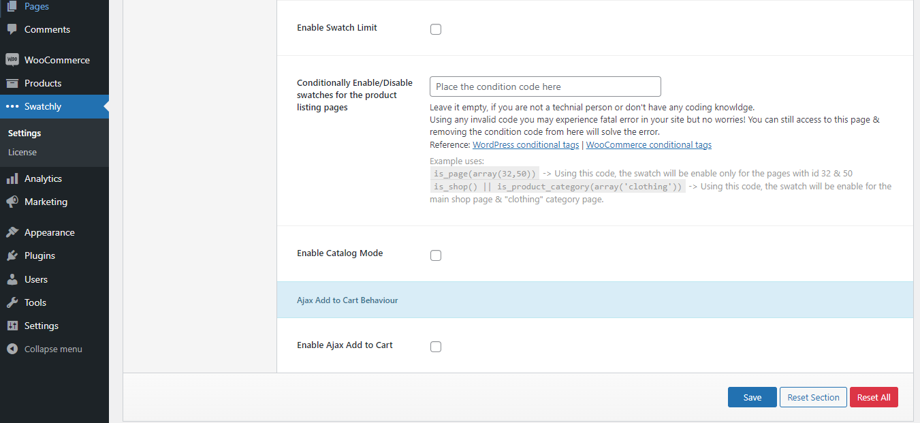Check Enable Ajax Add to Cart

pyautogui.click(x=436, y=347)
